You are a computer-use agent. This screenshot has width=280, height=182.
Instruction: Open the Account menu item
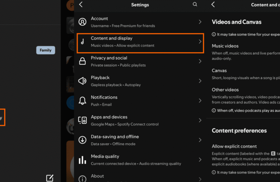point(140,22)
